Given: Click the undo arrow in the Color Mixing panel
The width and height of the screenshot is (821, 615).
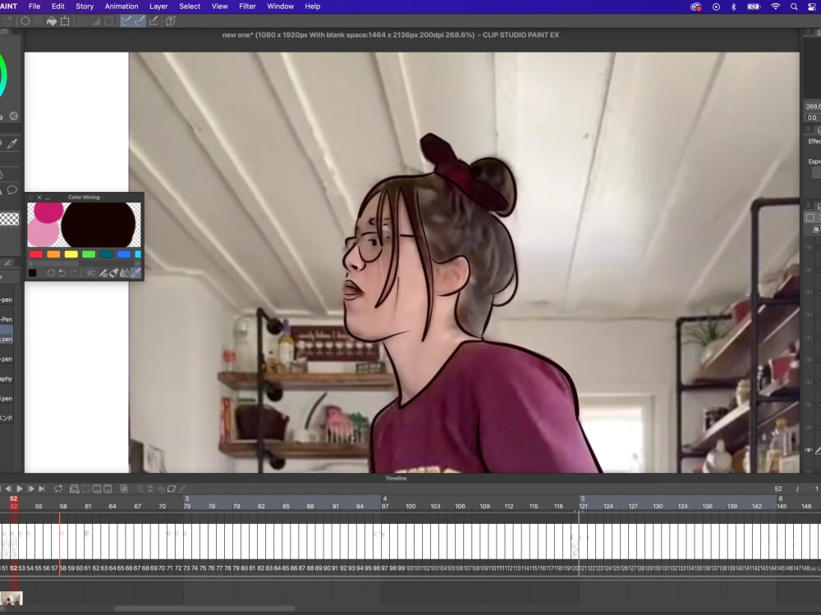Looking at the screenshot, I should pos(62,272).
